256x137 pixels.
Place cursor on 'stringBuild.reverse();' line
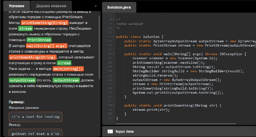(x=155, y=75)
